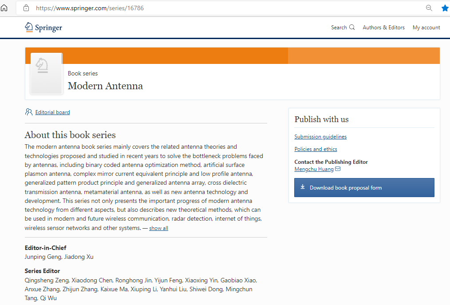Click Download book proposal form button
The height and width of the screenshot is (305, 450).
coord(364,187)
